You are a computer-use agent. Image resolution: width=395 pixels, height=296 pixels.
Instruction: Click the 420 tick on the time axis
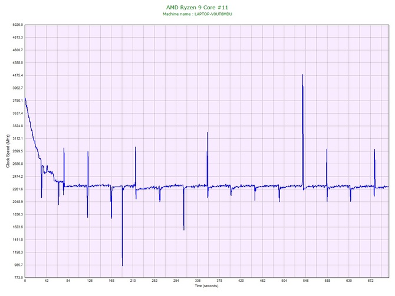(x=241, y=281)
